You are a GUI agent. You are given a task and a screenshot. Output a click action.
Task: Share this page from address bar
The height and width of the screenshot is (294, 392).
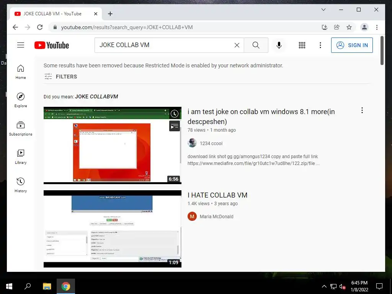click(x=337, y=27)
